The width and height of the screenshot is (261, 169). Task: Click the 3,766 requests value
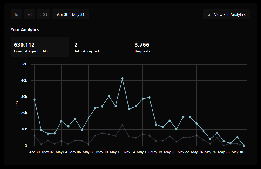coord(142,45)
